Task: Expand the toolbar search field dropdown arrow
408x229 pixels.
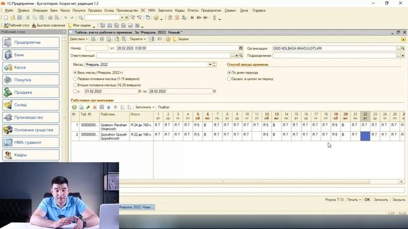Action: pyautogui.click(x=122, y=18)
